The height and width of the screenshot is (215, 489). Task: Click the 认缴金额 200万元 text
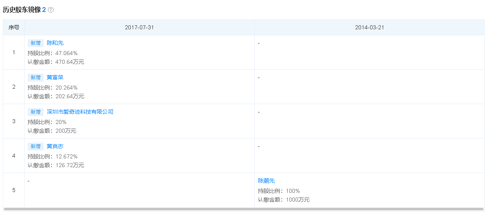point(52,131)
